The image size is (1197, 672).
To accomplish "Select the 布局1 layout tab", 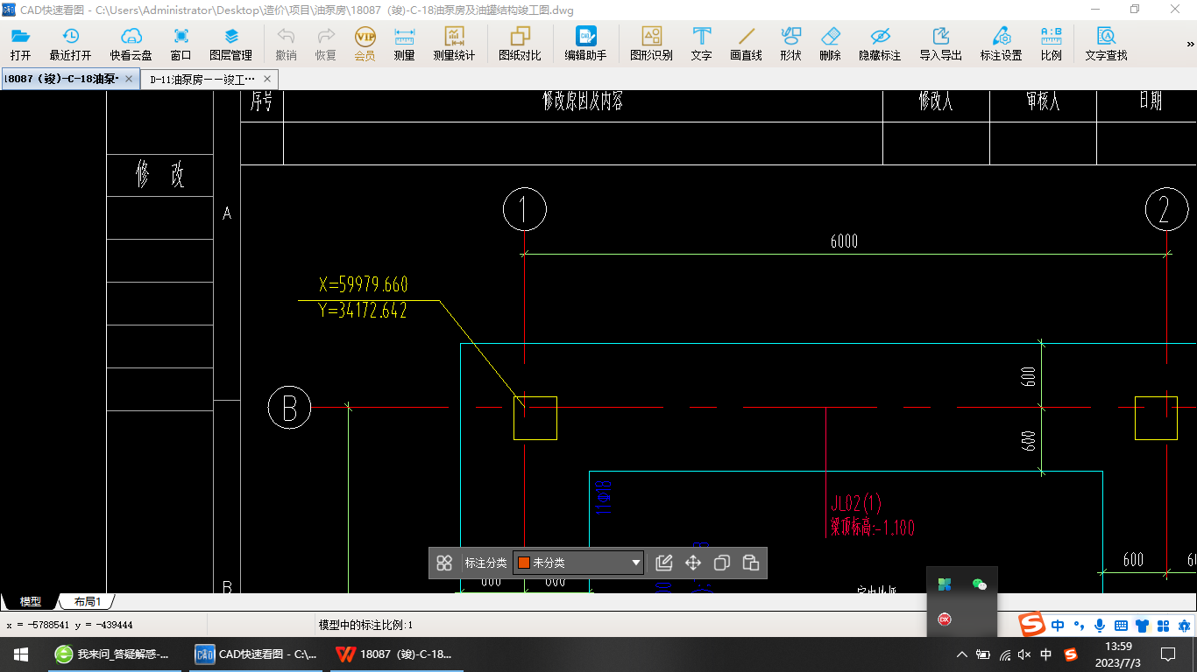I will click(x=87, y=601).
